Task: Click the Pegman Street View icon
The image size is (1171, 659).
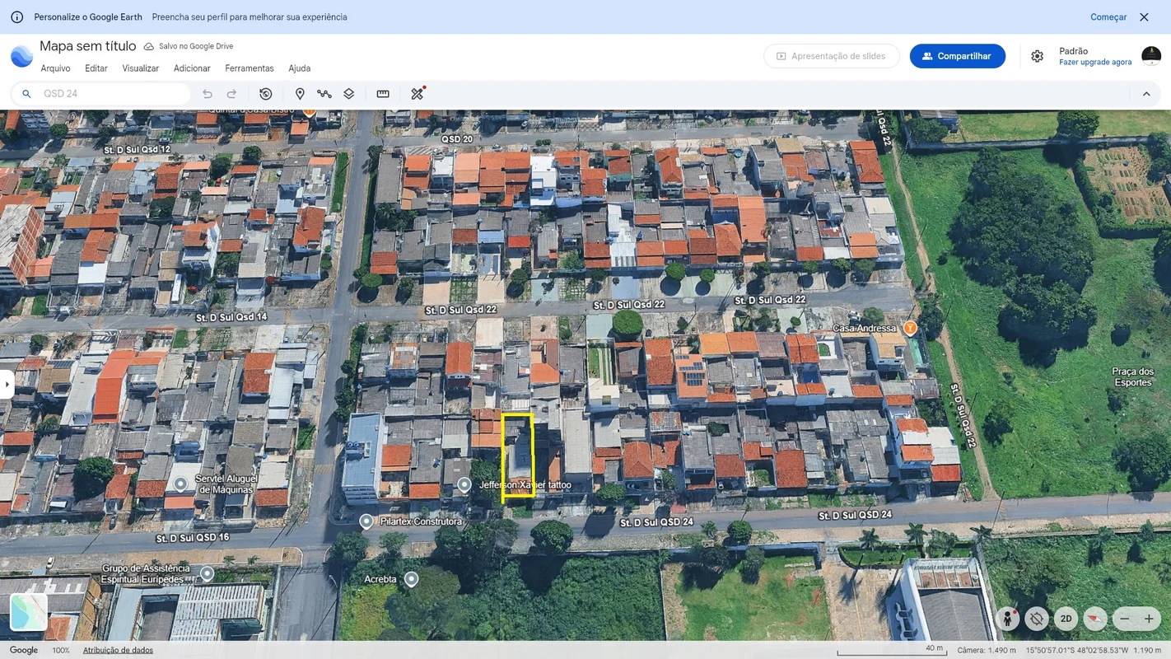Action: pyautogui.click(x=1008, y=619)
